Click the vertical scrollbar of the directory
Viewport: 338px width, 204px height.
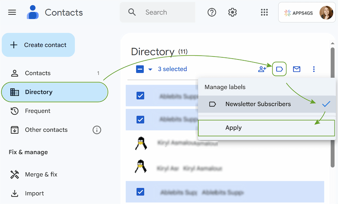pyautogui.click(x=332, y=107)
